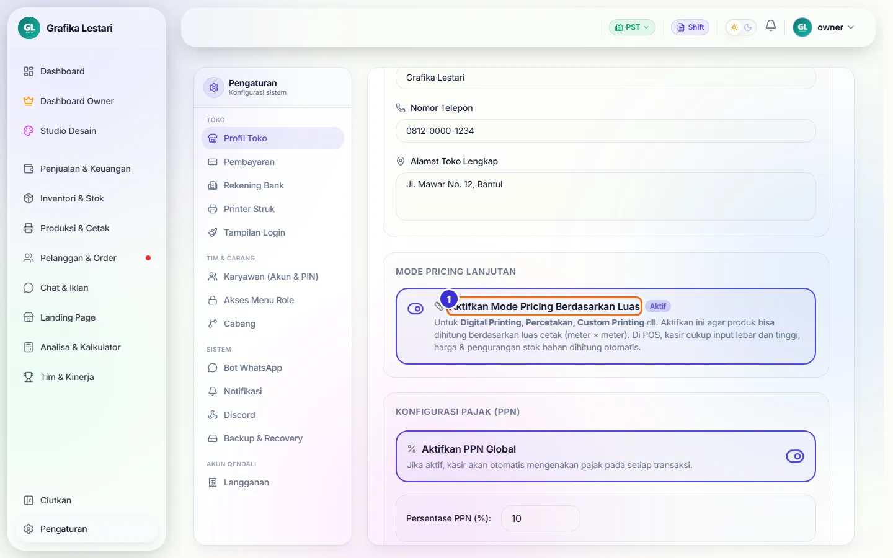
Task: Click the Dashboard grid icon
Action: (29, 71)
